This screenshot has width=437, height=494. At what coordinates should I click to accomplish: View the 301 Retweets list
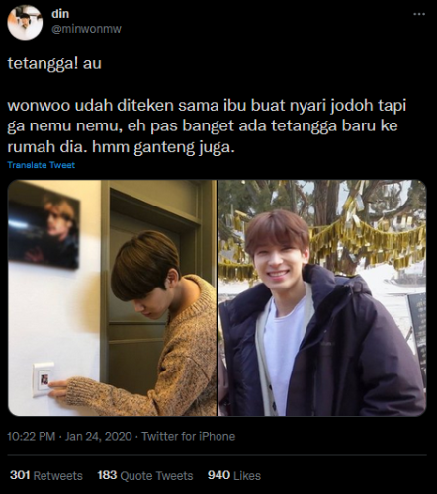click(x=46, y=475)
